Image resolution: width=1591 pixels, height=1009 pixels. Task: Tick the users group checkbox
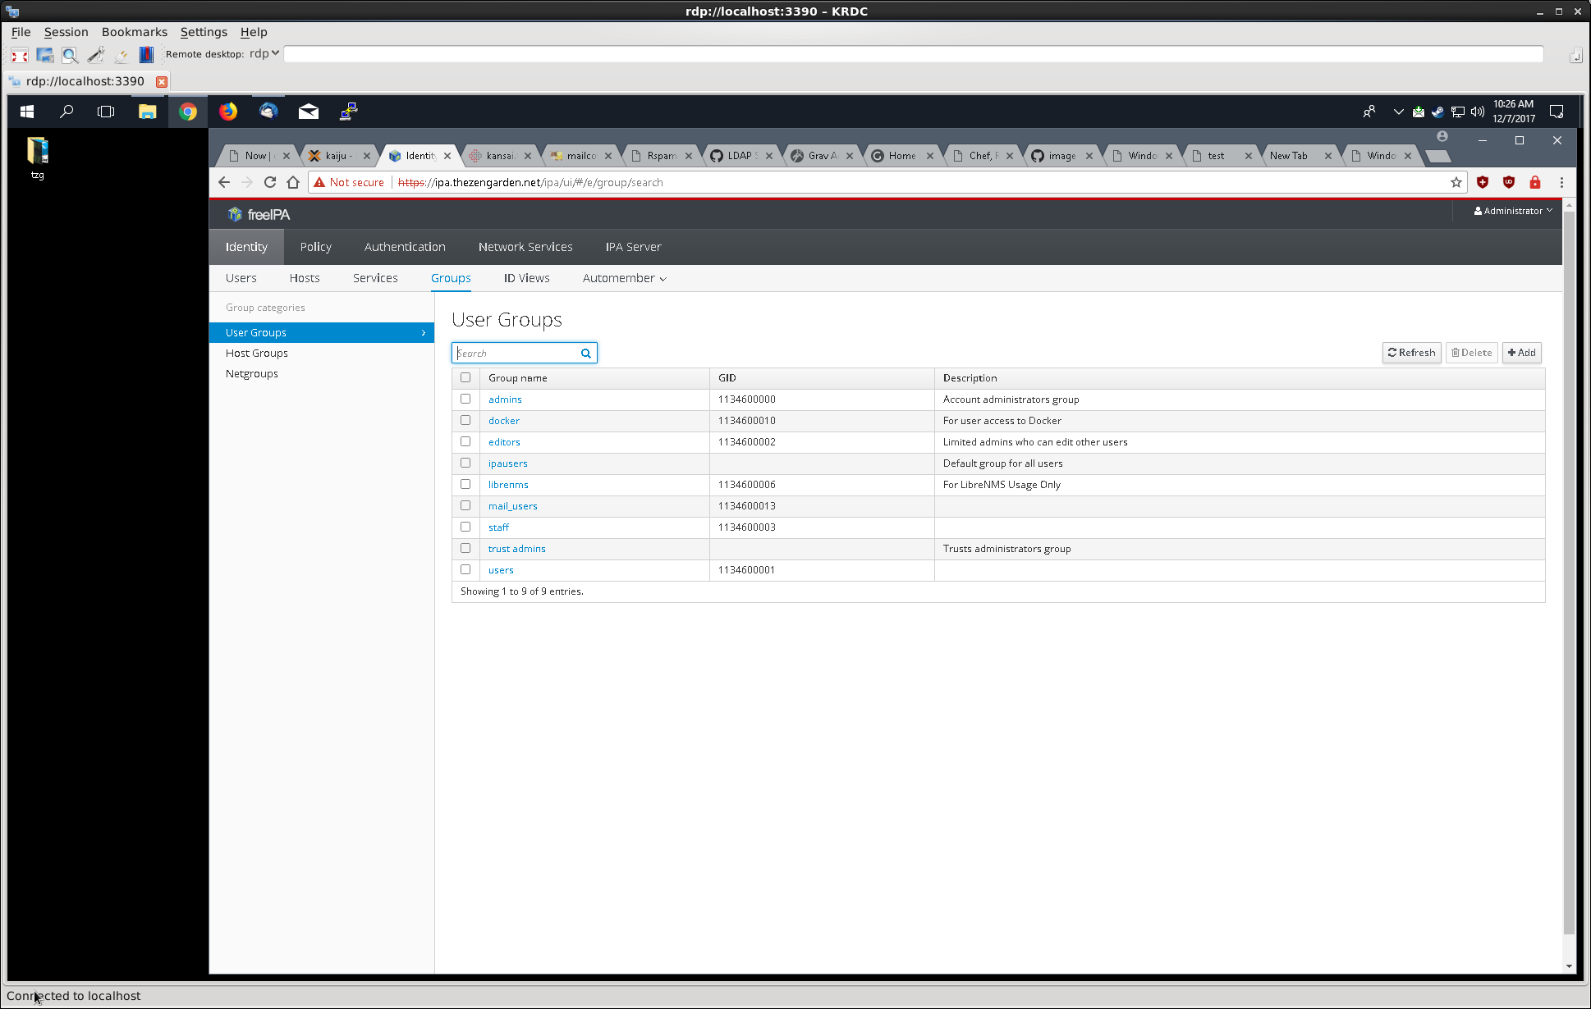(465, 569)
